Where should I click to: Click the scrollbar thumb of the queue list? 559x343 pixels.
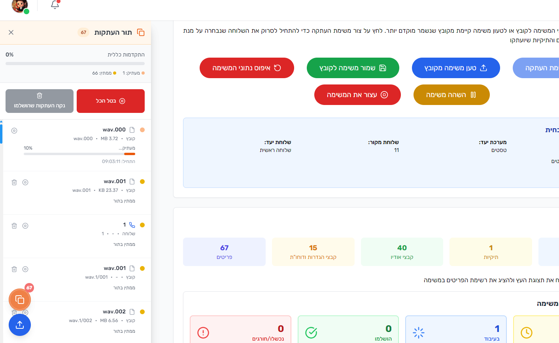tap(1, 133)
